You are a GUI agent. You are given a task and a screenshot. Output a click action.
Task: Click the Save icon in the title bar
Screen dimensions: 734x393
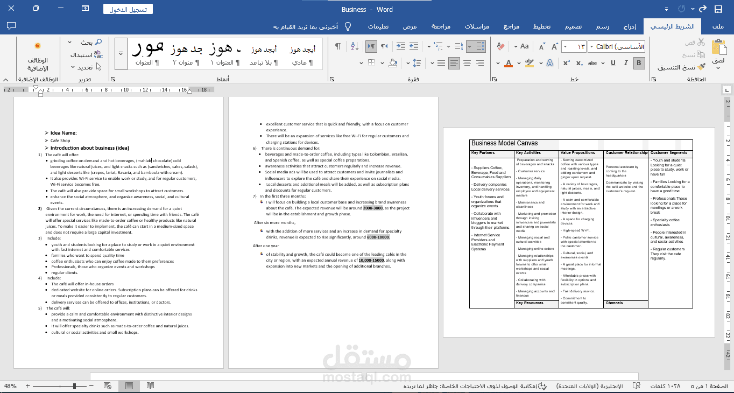(x=718, y=9)
